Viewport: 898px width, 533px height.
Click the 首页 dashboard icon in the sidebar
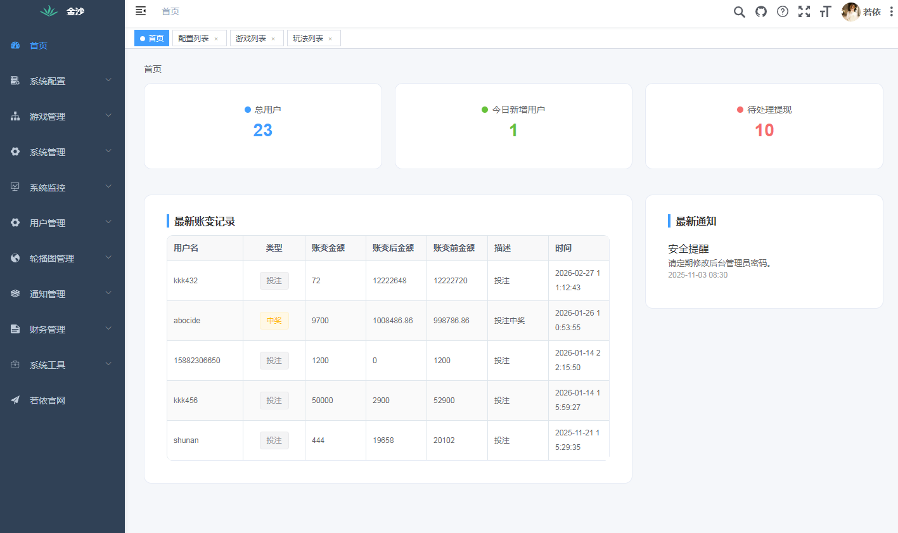tap(15, 45)
